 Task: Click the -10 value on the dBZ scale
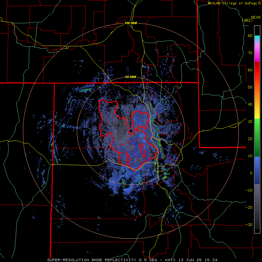249,190
